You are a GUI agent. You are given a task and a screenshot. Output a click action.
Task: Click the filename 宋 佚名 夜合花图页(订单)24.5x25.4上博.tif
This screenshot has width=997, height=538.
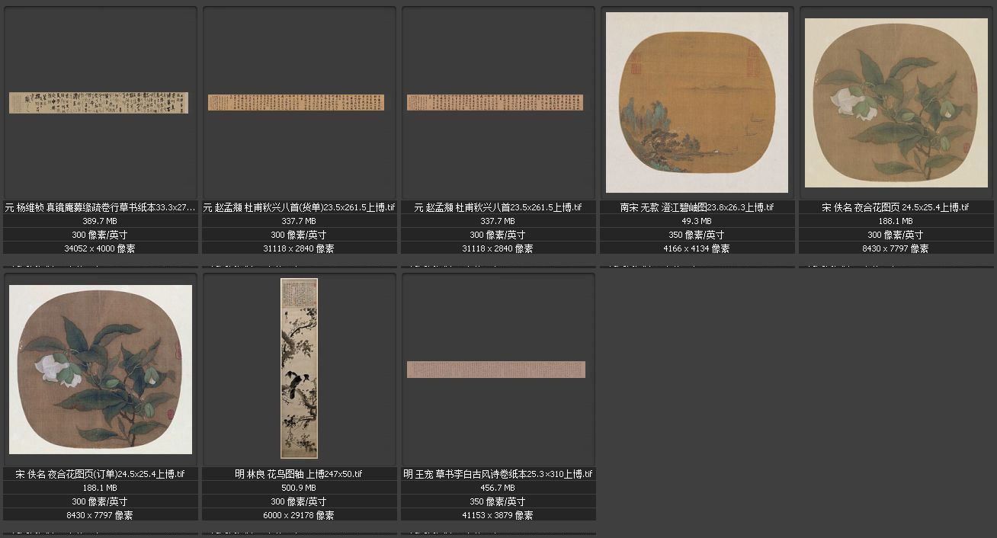(100, 474)
